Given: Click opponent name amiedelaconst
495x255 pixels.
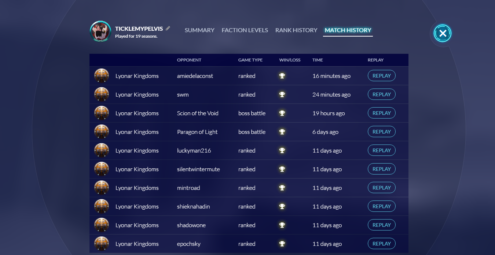Looking at the screenshot, I should [195, 76].
